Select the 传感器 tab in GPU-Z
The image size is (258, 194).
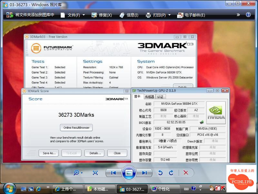pyautogui.click(x=149, y=97)
